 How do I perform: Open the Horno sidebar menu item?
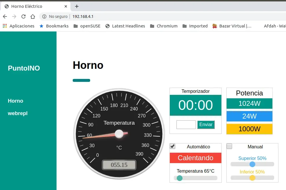click(16, 101)
